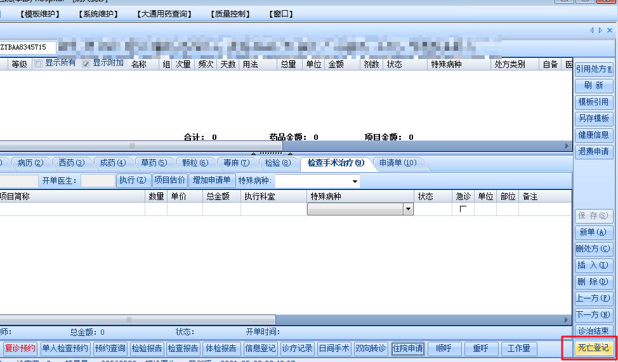The width and height of the screenshot is (618, 362).
Task: Open 健康信息 from the sidebar
Action: [593, 135]
